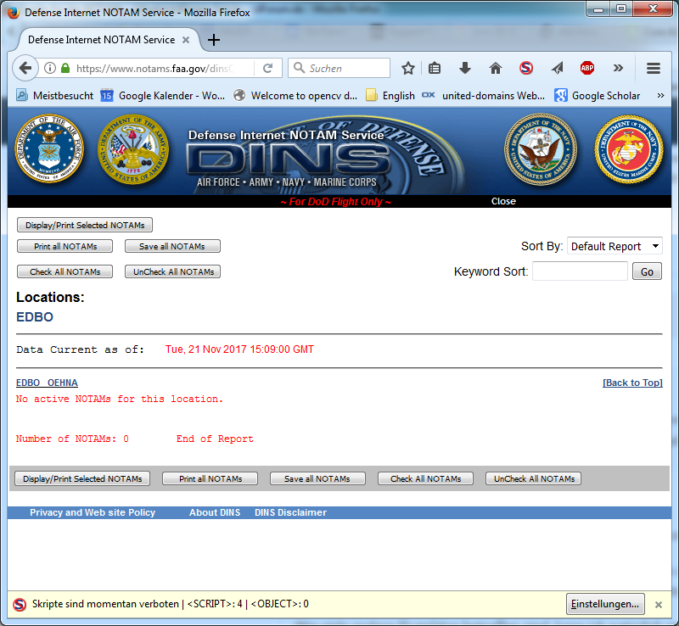Open EDBO OEHNA link
679x626 pixels.
pyautogui.click(x=47, y=383)
